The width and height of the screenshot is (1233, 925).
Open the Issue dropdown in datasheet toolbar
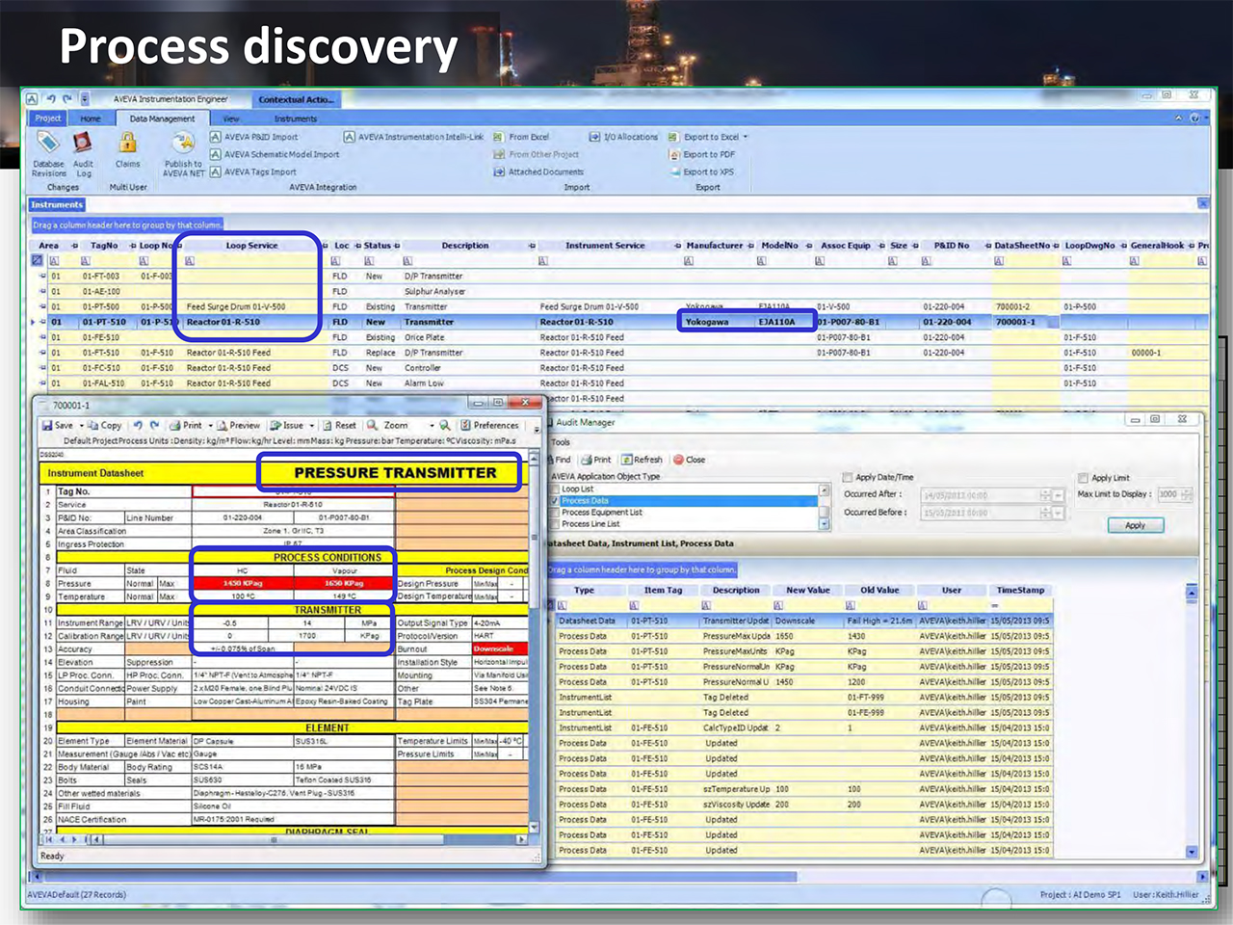[x=312, y=425]
